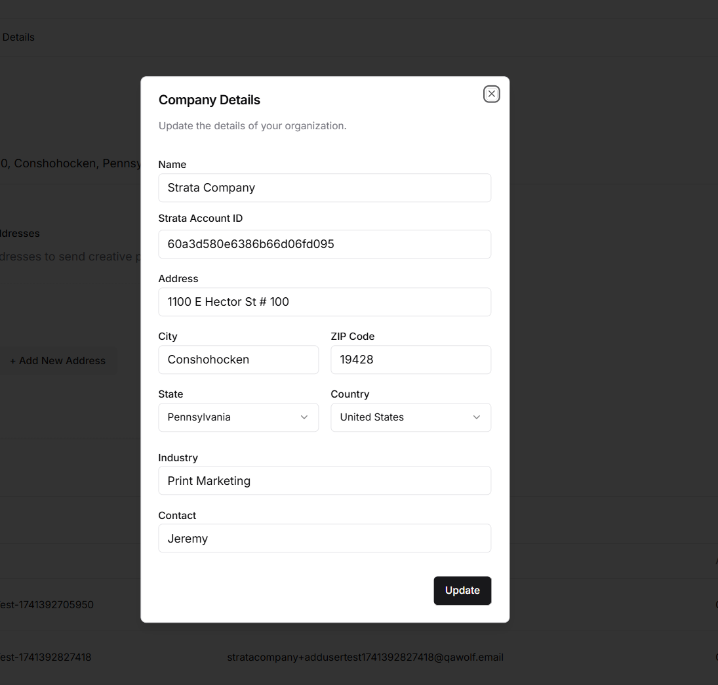This screenshot has width=718, height=685.
Task: Click the Industry input field
Action: tap(325, 481)
